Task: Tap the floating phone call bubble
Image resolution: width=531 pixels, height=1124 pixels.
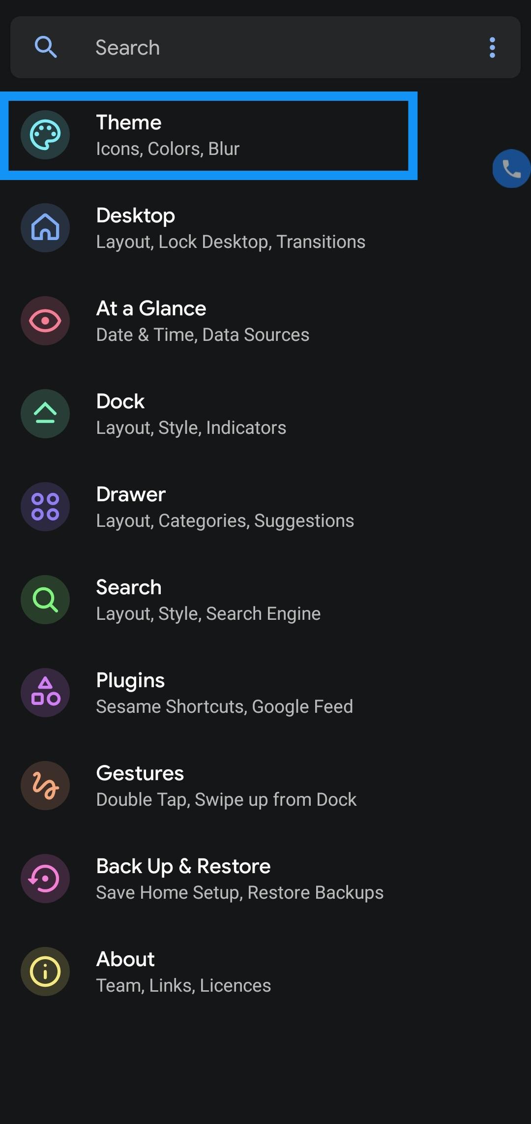Action: [x=511, y=169]
